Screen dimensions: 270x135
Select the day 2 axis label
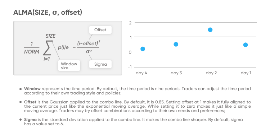[211, 73]
